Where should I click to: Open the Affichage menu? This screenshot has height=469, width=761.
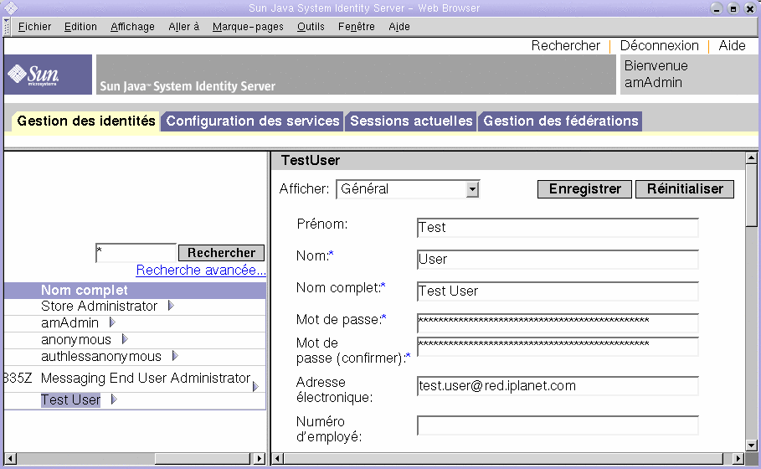tap(132, 27)
